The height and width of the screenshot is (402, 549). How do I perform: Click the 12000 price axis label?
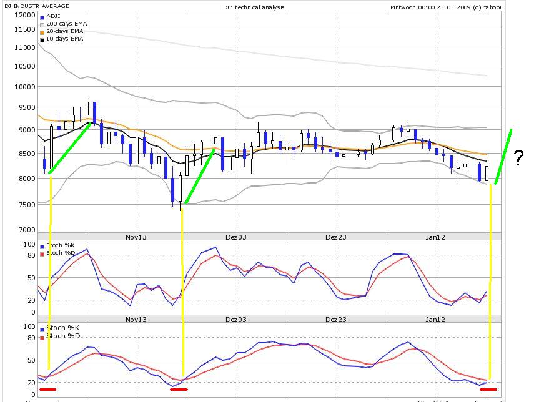pyautogui.click(x=25, y=15)
